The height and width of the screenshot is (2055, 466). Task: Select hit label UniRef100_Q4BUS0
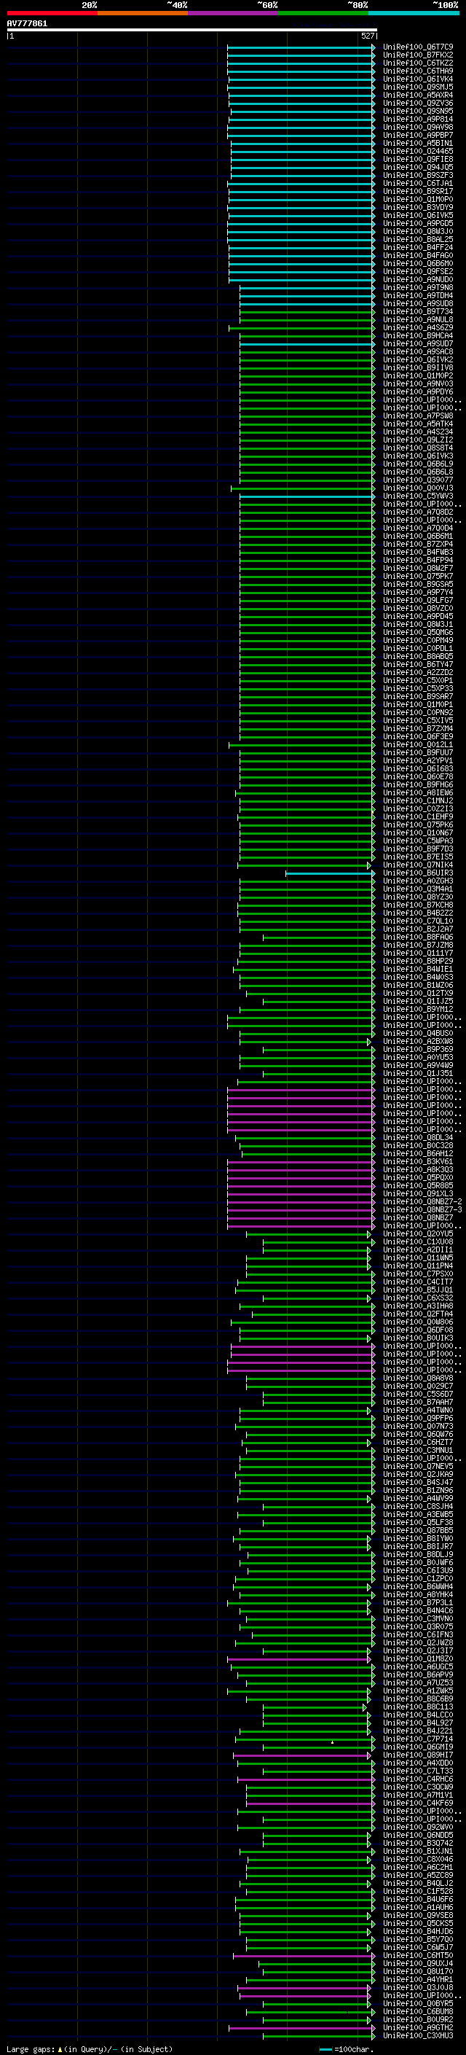click(418, 1034)
